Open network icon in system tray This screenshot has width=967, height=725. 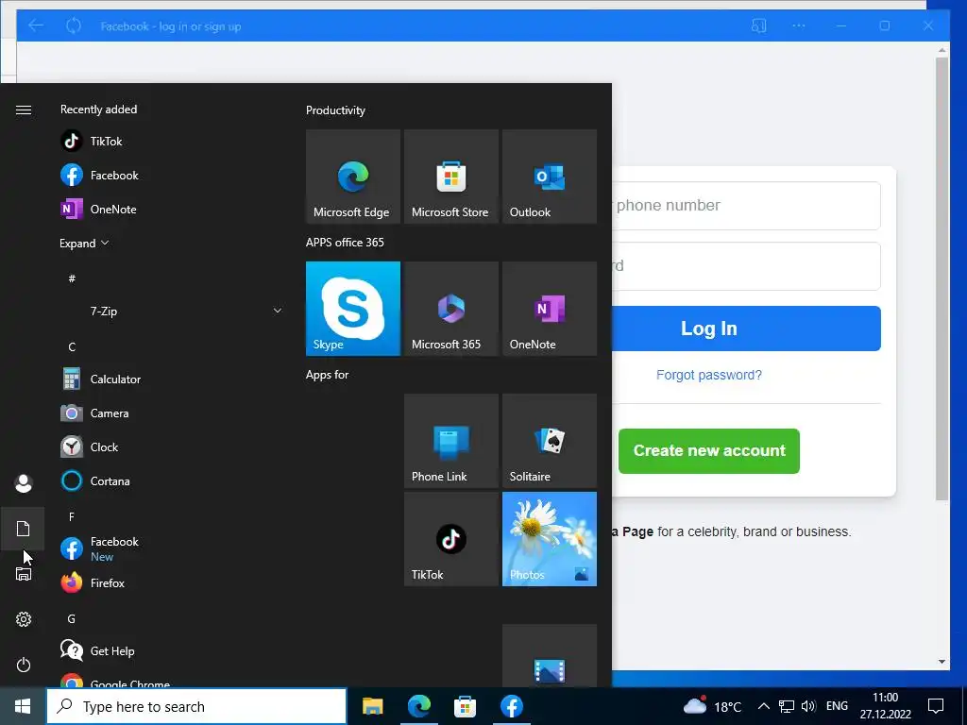click(x=787, y=706)
